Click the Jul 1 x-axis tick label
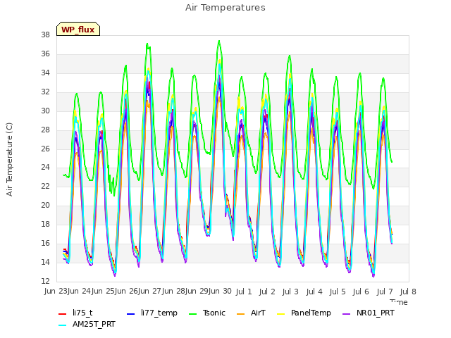451x338 pixels. [244, 292]
